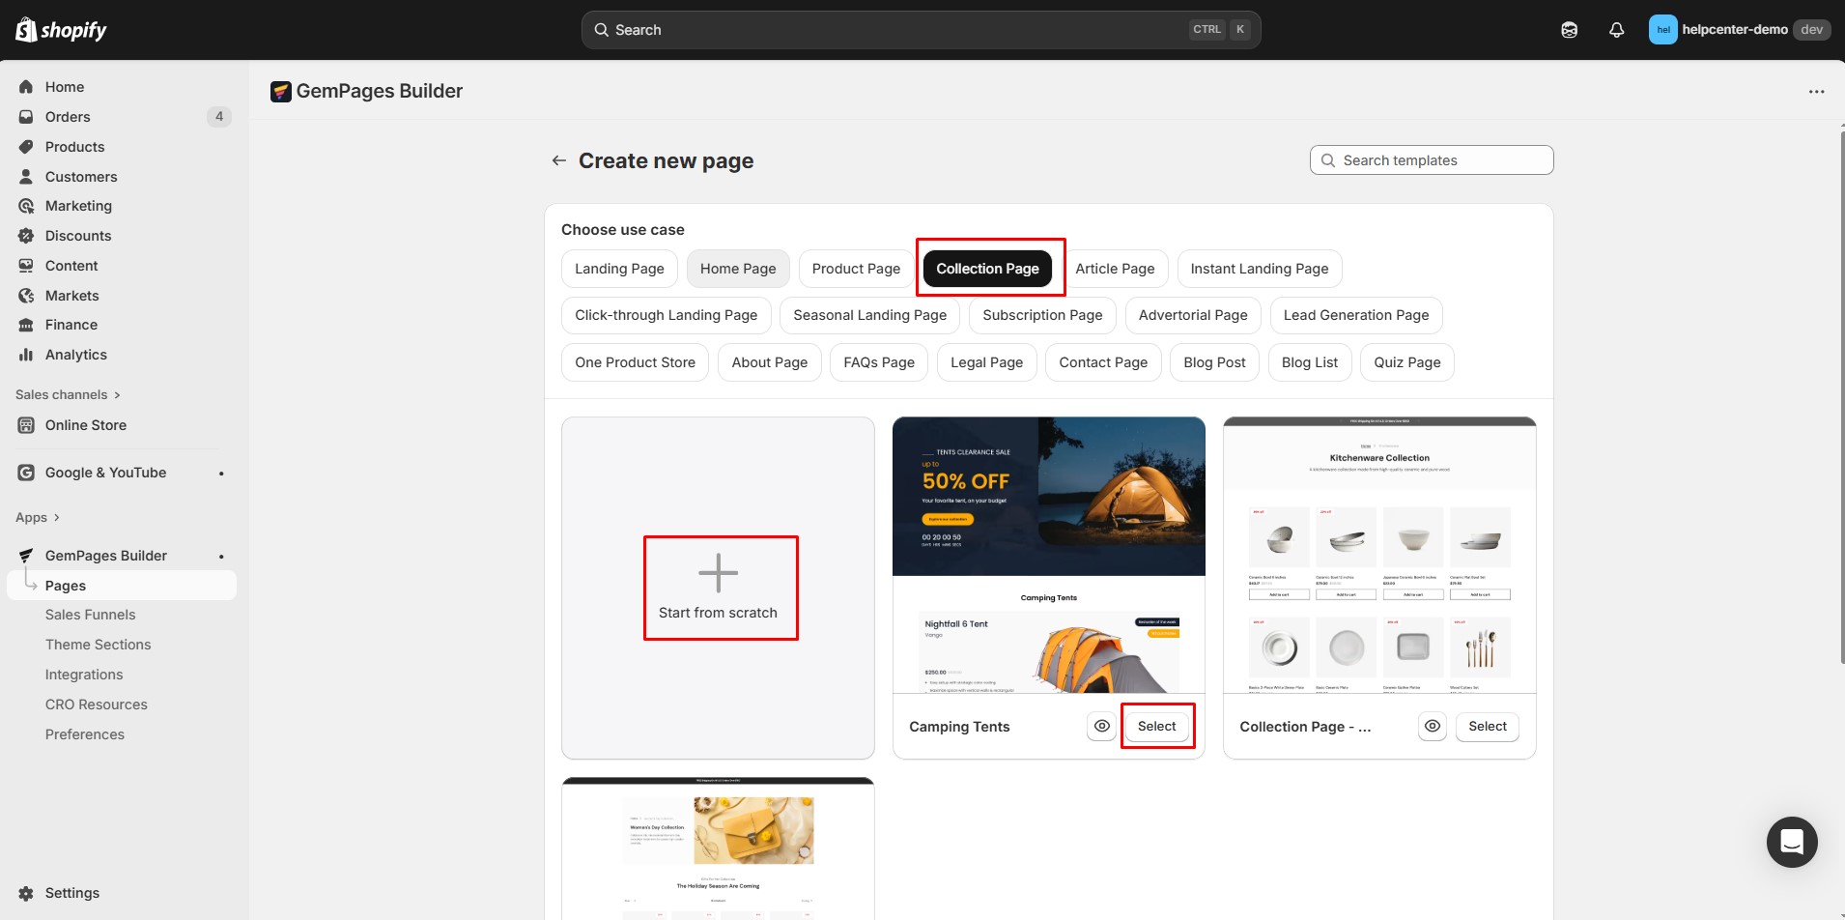Switch to the Theme Sections page
Image resolution: width=1845 pixels, height=920 pixels.
(98, 644)
